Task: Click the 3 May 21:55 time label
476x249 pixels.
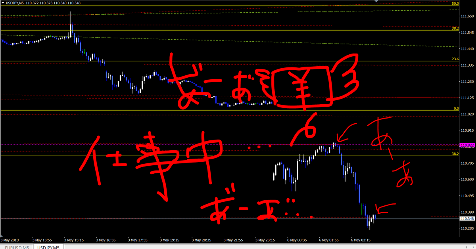Action: click(x=234, y=240)
